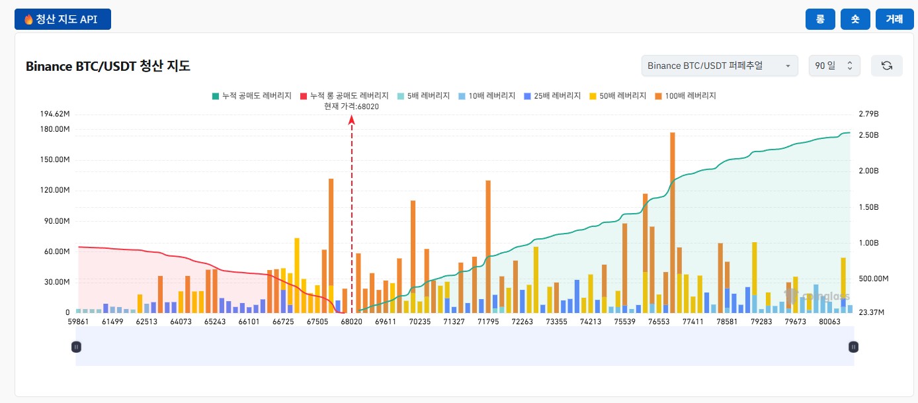Click the Binance BTC/USDT 청산 지도 title
Screen dimensions: 918x403
click(108, 66)
